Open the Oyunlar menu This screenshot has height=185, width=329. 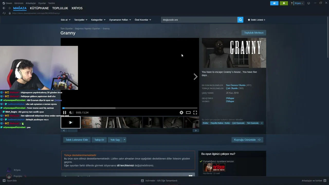(42, 3)
